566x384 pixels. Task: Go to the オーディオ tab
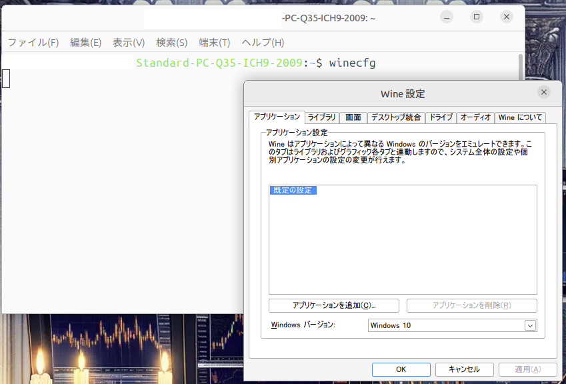475,117
